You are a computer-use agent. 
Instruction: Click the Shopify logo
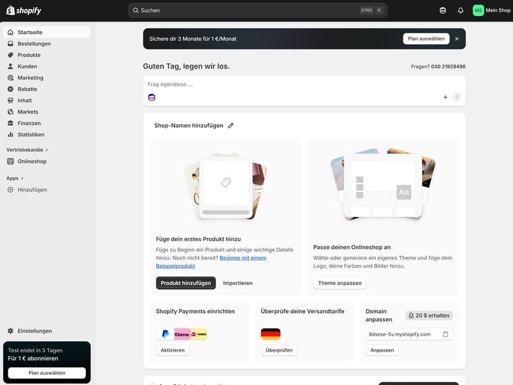click(x=24, y=10)
